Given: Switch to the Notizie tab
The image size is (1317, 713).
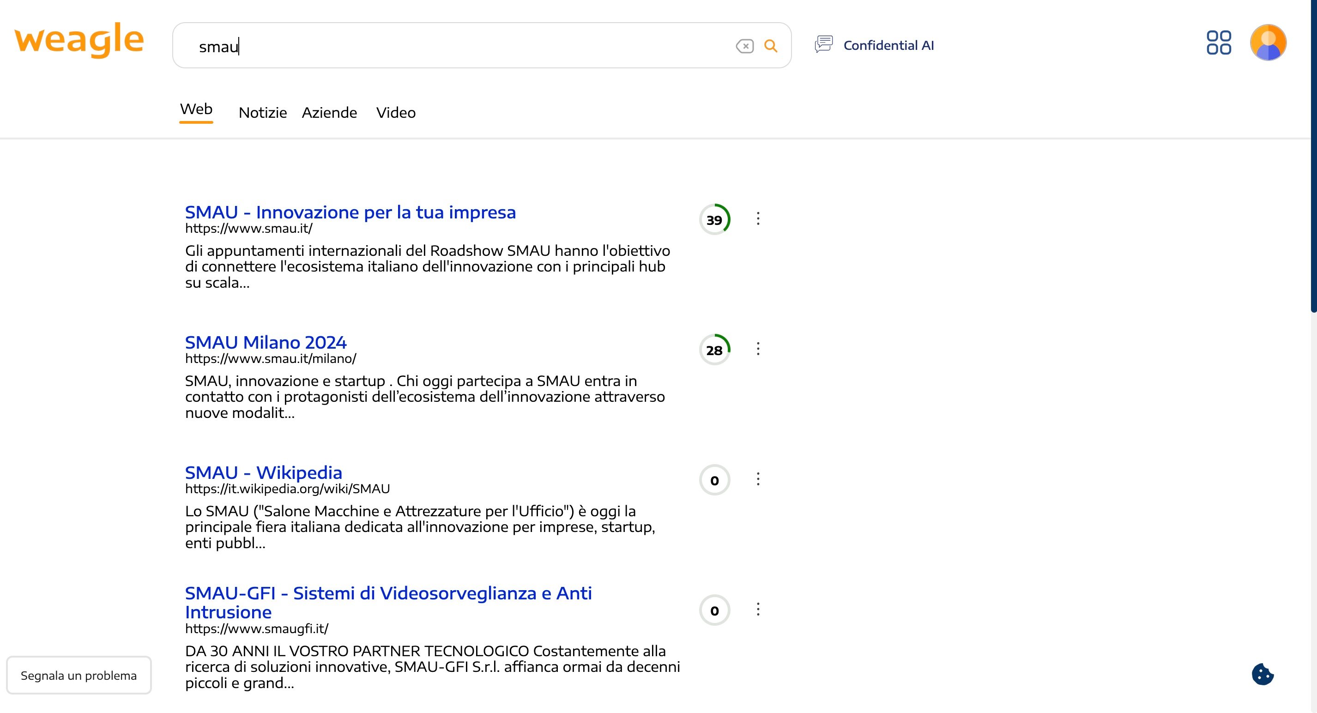Looking at the screenshot, I should coord(263,113).
